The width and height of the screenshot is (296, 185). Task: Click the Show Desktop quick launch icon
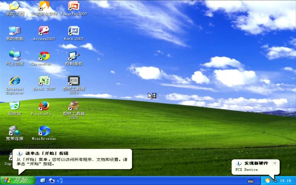coord(51,181)
